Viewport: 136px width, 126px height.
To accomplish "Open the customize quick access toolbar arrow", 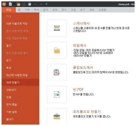I will [47, 4].
